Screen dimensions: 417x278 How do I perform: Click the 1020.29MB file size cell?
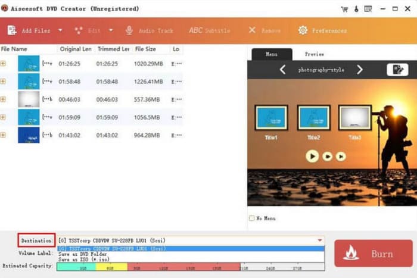(148, 64)
